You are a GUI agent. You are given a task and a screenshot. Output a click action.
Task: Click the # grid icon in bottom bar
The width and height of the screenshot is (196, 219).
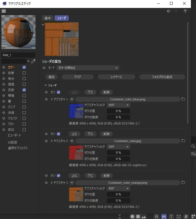click(186, 216)
